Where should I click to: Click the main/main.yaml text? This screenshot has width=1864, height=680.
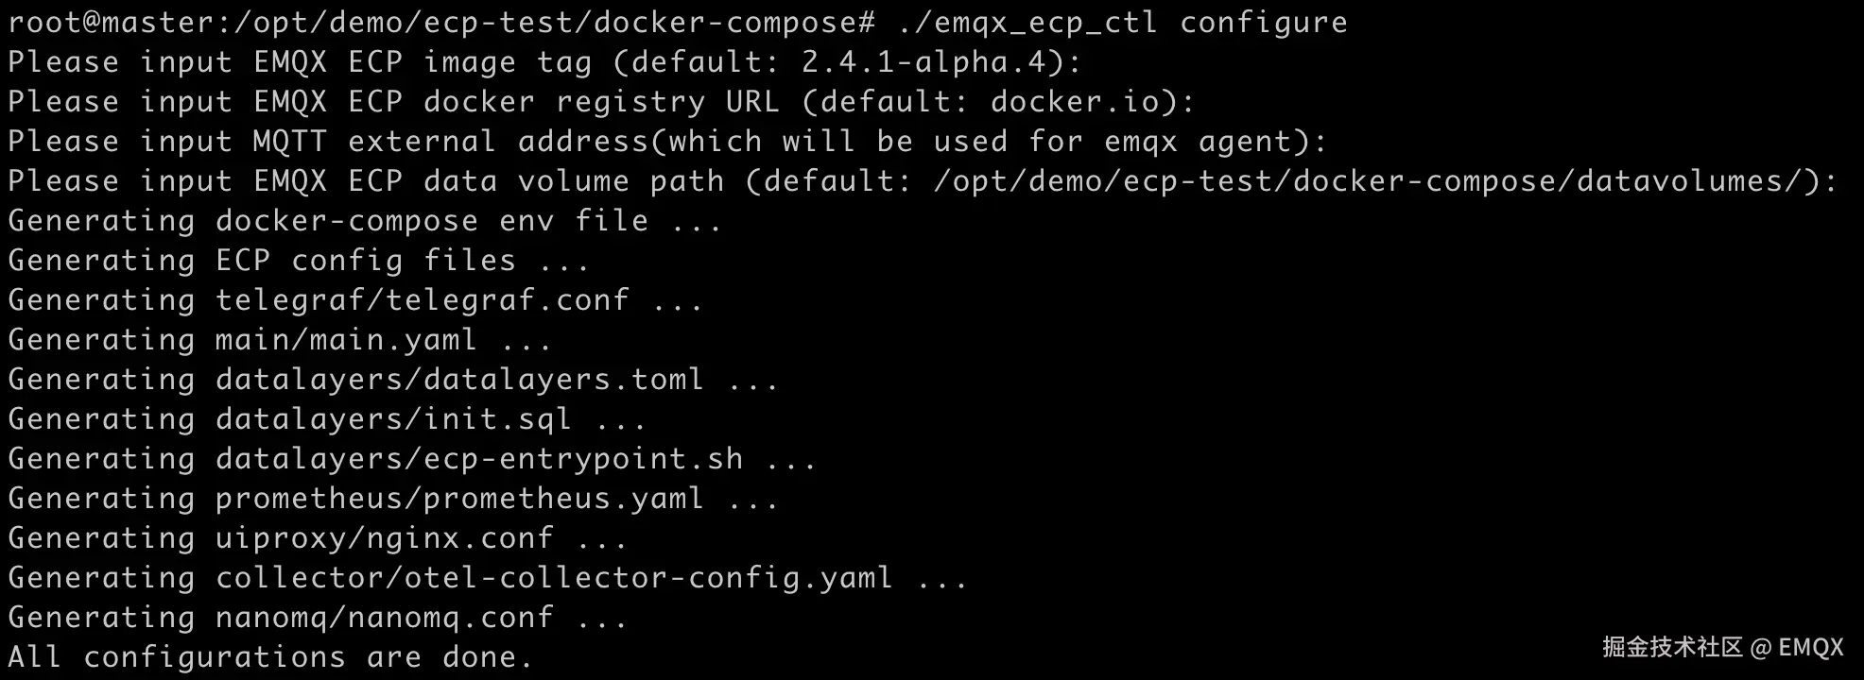tap(346, 340)
